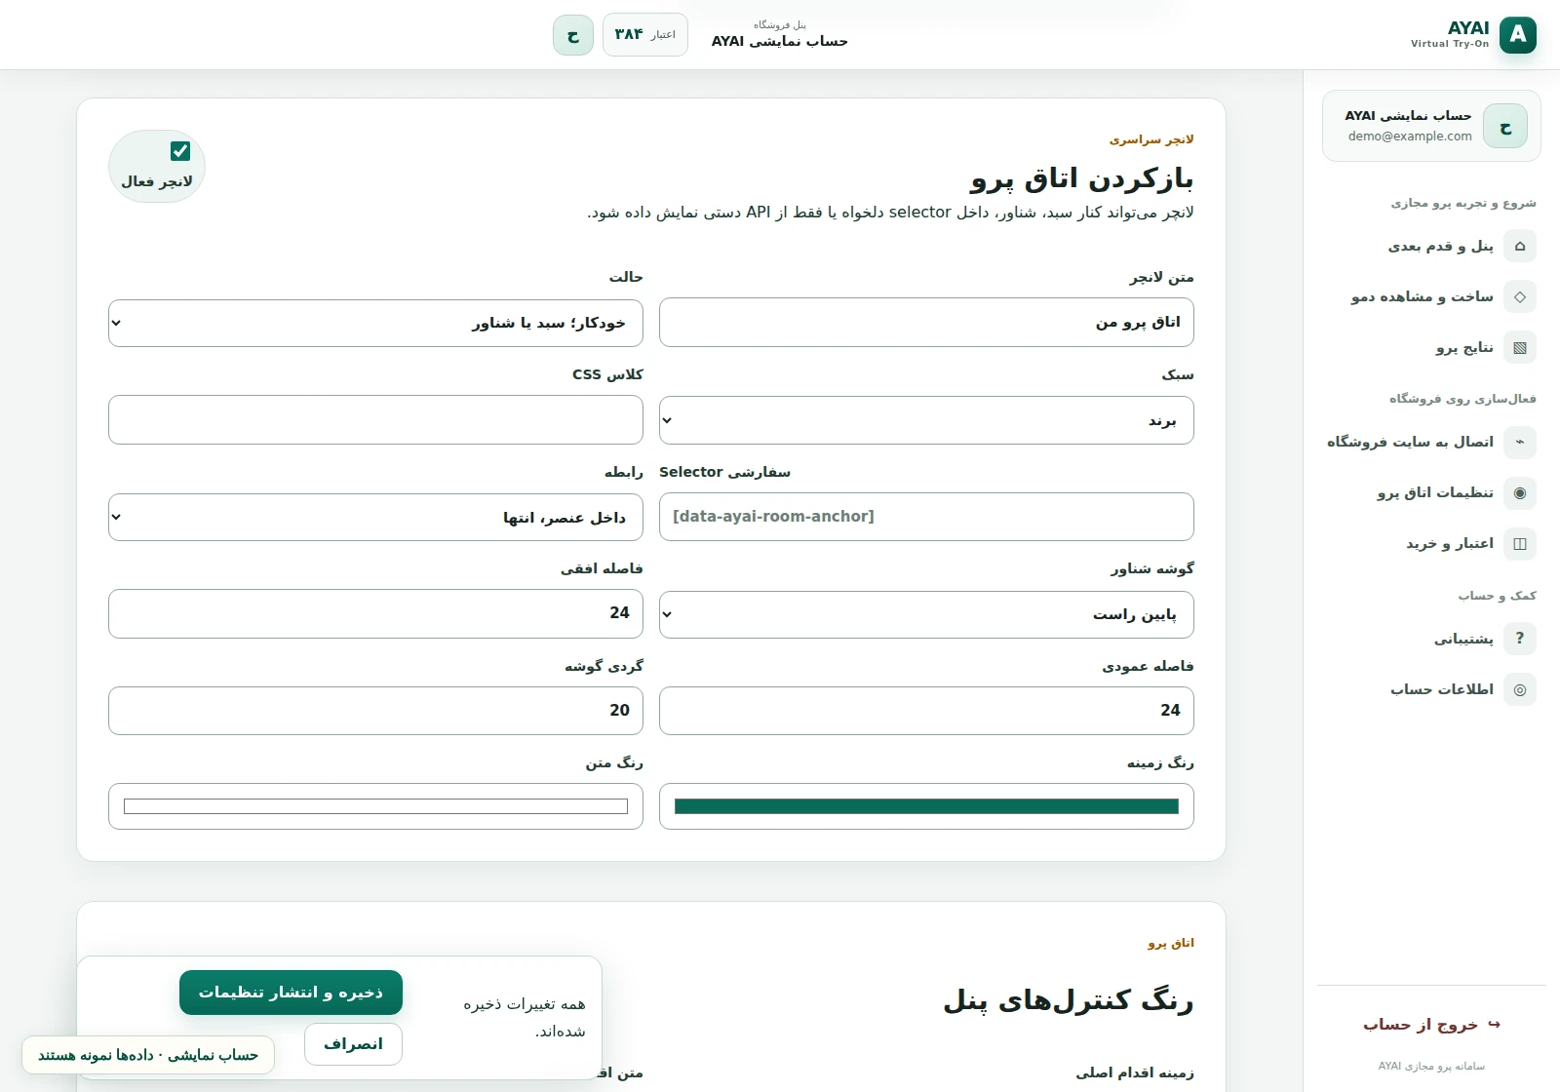Toggle the لانچر فعال checkbox
Viewport: 1560px width, 1092px height.
pos(180,151)
